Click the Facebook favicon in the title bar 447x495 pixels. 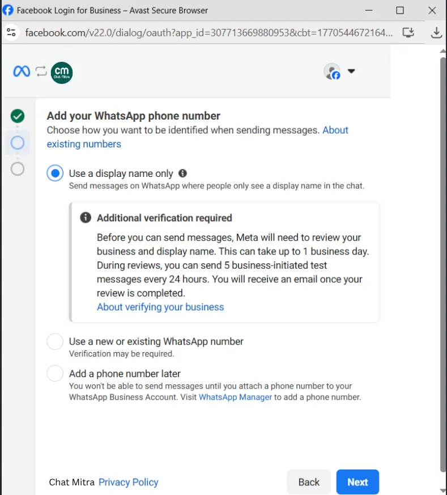(7, 10)
